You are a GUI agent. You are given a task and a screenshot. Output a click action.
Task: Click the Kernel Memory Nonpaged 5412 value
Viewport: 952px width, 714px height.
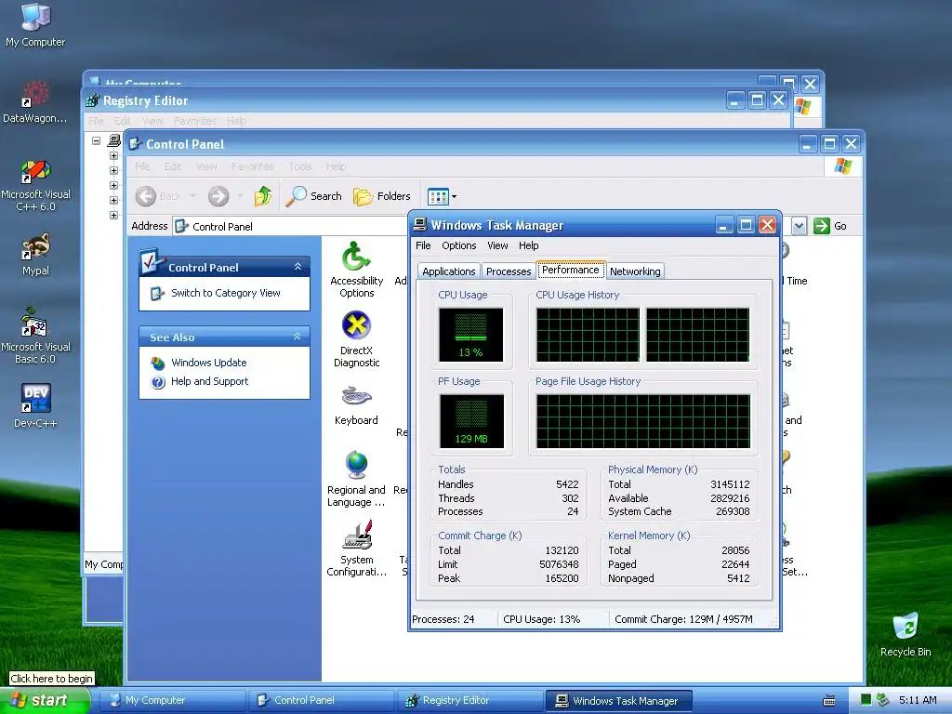pyautogui.click(x=738, y=578)
